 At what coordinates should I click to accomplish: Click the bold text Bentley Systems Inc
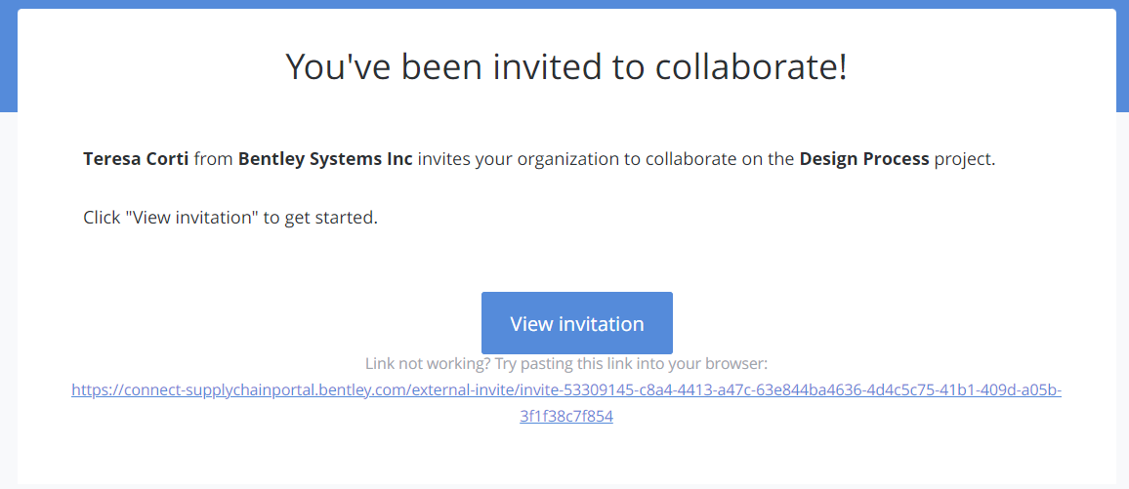click(325, 159)
